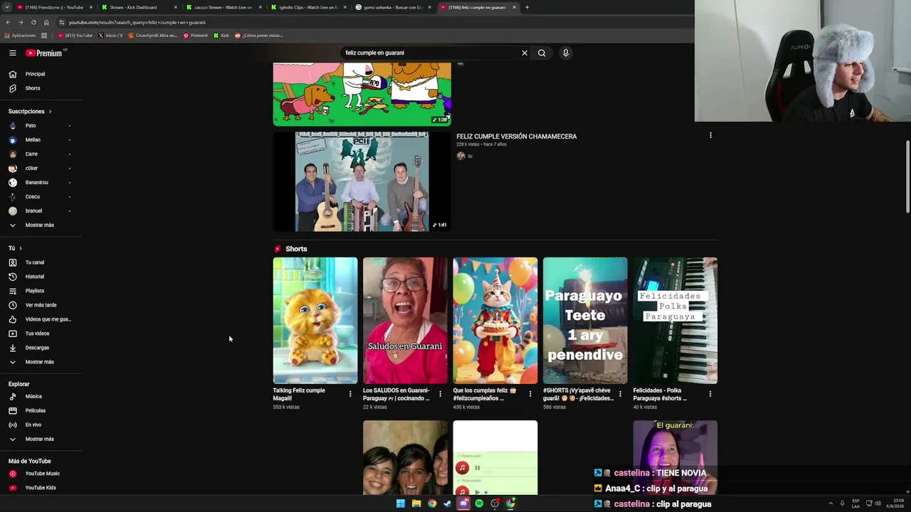The width and height of the screenshot is (911, 512).
Task: Open the Pinterest bookmark
Action: [x=196, y=36]
